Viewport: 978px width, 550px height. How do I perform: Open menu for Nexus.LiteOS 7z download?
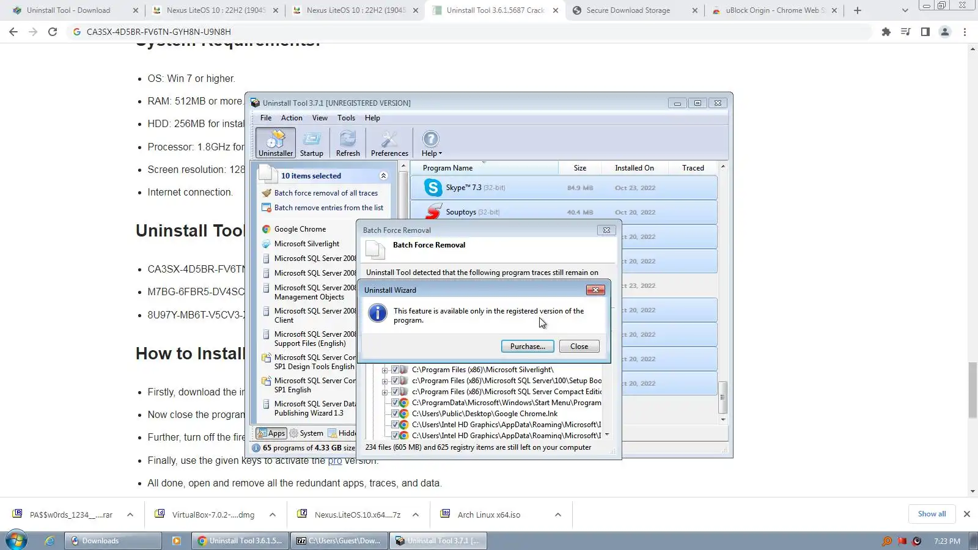[x=416, y=515]
